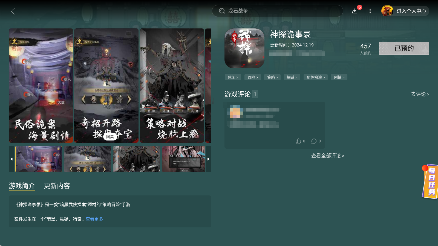Image resolution: width=438 pixels, height=246 pixels.
Task: Click the back arrow at top left
Action: (x=13, y=11)
